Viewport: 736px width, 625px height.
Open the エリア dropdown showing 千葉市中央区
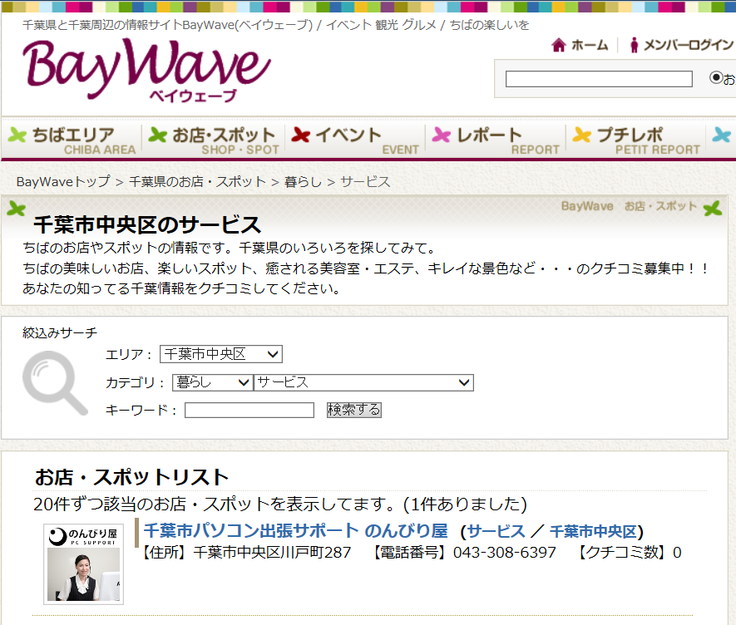(x=221, y=354)
